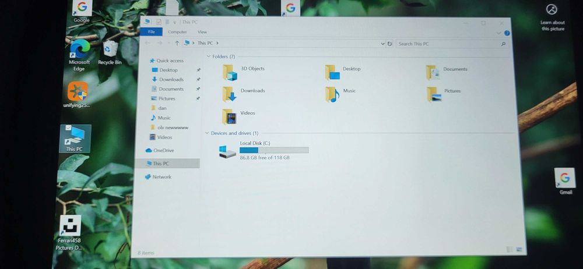This screenshot has width=583, height=269.
Task: Click the This PC breadcrumb in address bar
Action: (205, 43)
